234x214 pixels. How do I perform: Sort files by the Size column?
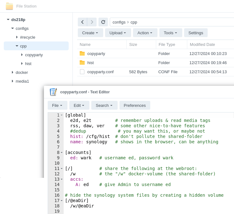click(141, 44)
